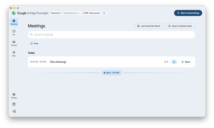214x128 pixels.
Task: Click the 2,749 Tokens saved badge
Action: tap(91, 13)
